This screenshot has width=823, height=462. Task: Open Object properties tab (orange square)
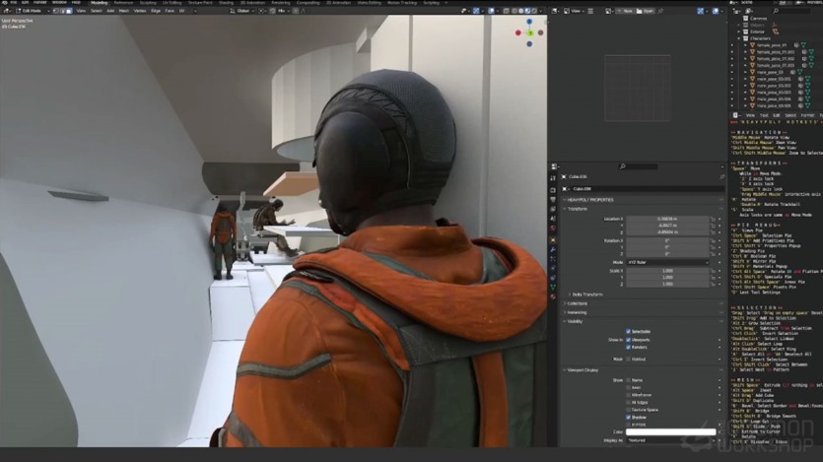coord(553,239)
